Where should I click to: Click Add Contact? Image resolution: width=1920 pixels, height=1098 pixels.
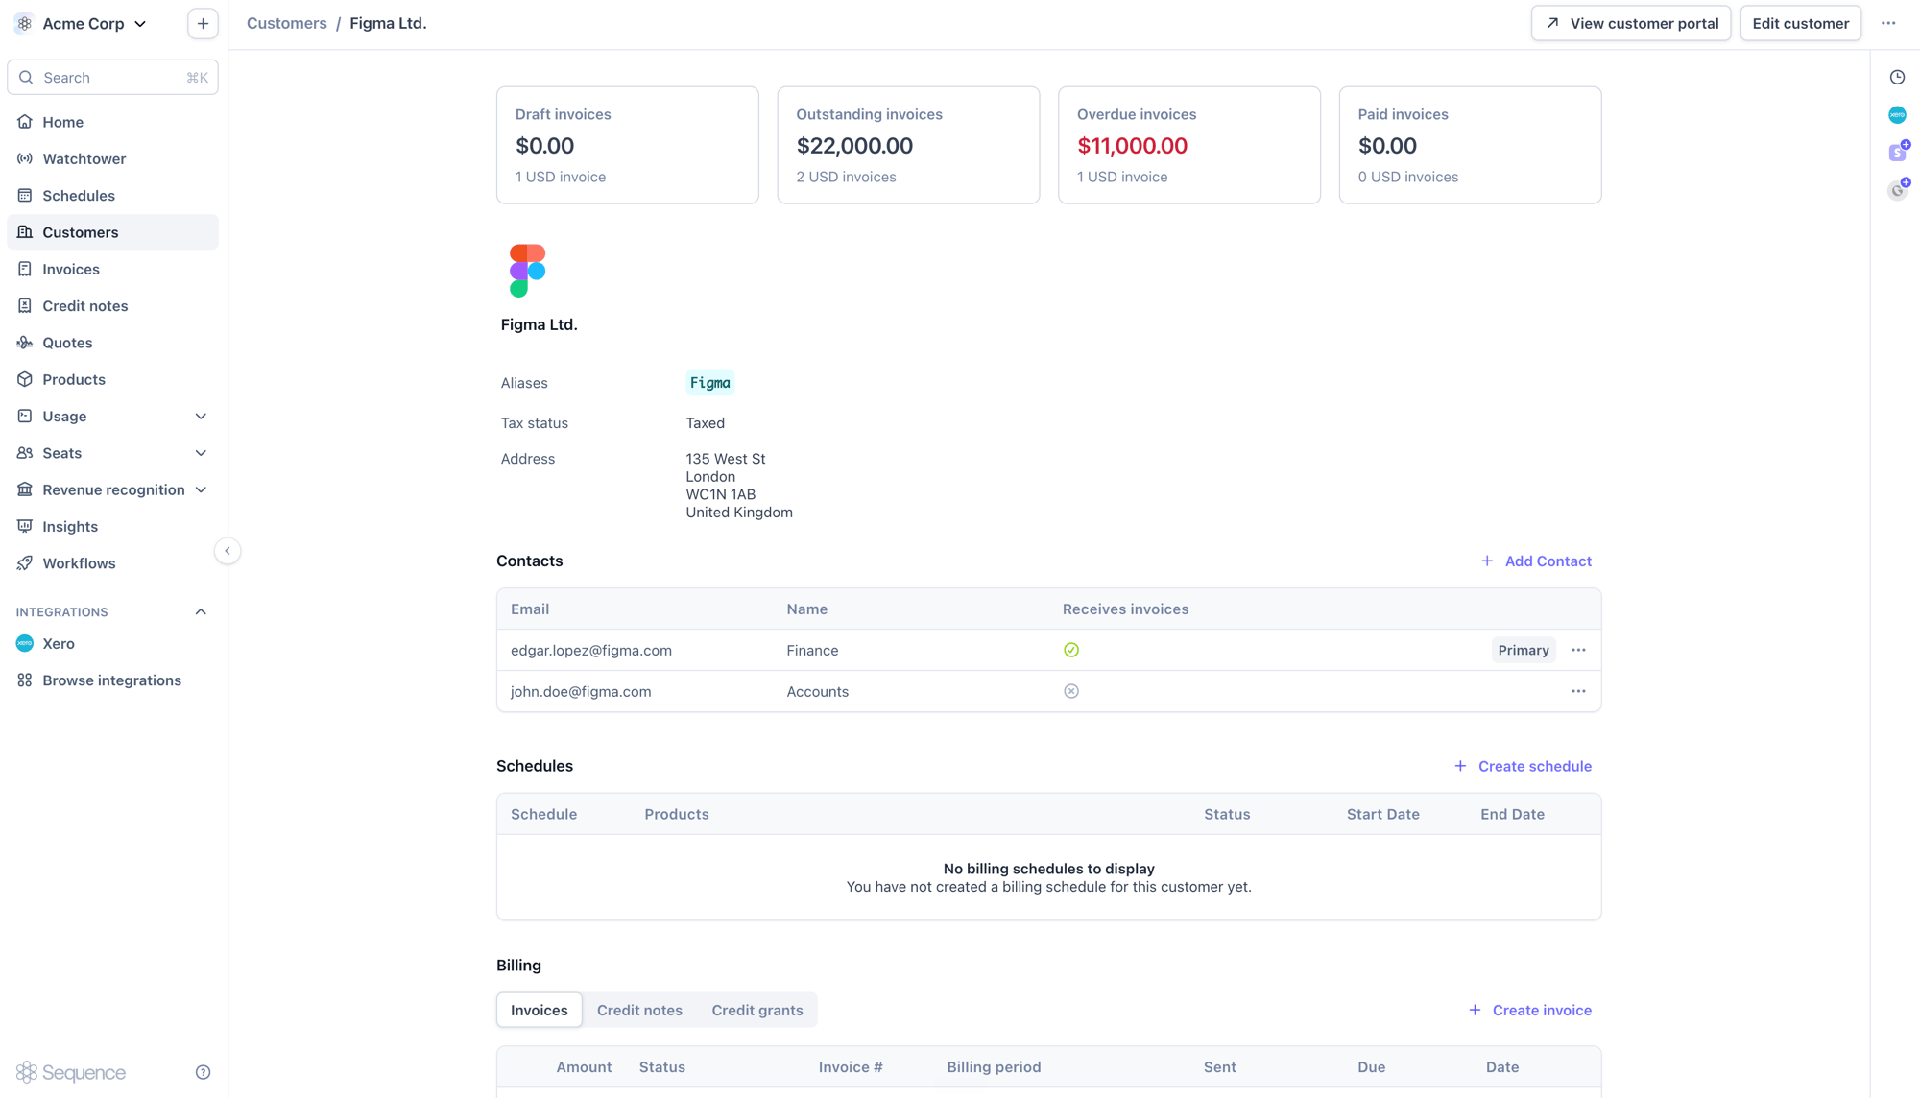coord(1536,561)
